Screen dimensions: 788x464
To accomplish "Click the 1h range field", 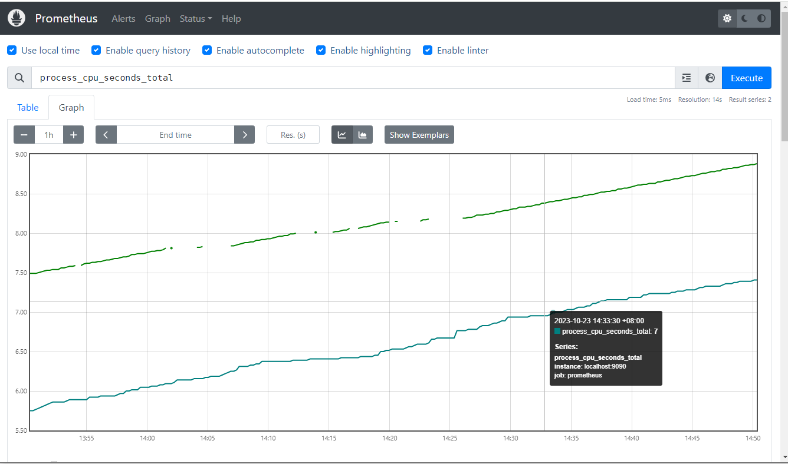I will [49, 135].
